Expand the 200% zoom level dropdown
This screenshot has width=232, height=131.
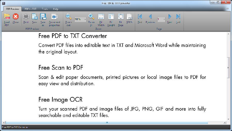tap(85, 20)
